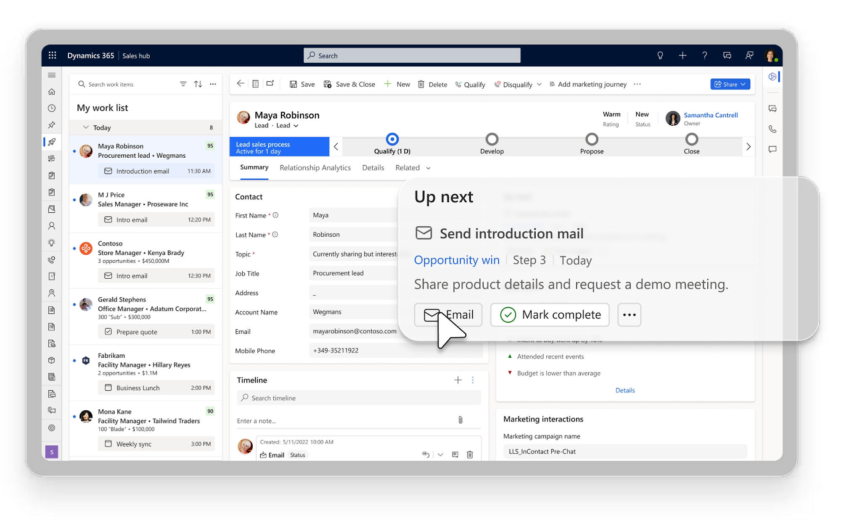Image resolution: width=841 pixels, height=531 pixels.
Task: Expand the timeline email chevron
Action: (440, 454)
